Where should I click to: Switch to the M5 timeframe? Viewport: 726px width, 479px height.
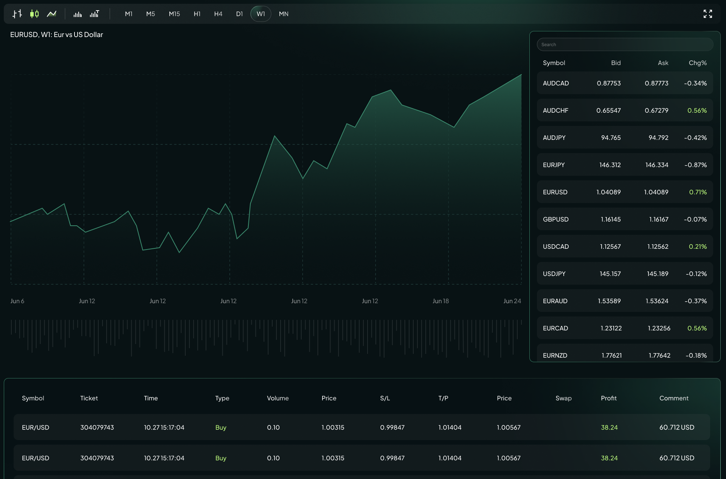pyautogui.click(x=150, y=14)
